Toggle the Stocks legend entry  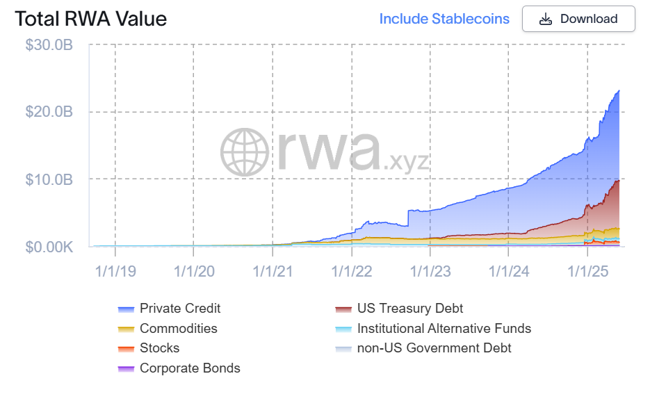pos(159,348)
